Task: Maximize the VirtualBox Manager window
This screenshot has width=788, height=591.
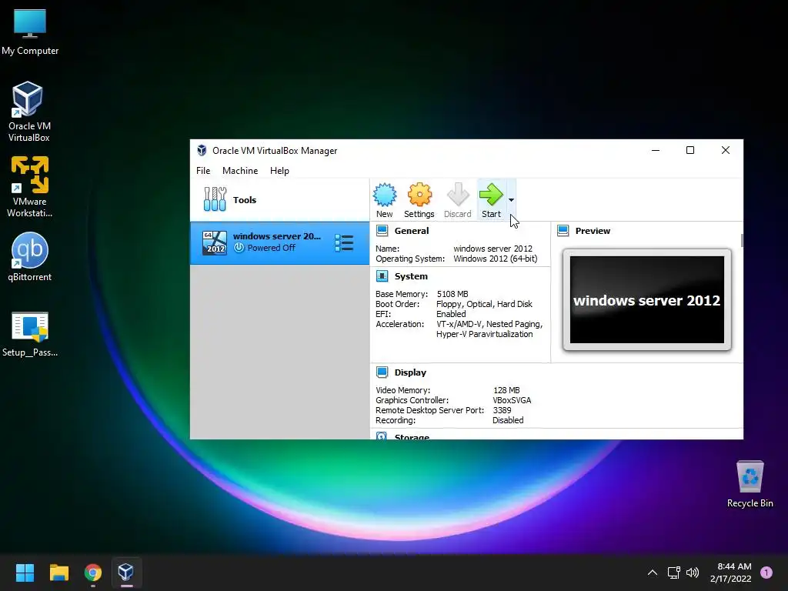Action: pyautogui.click(x=690, y=150)
